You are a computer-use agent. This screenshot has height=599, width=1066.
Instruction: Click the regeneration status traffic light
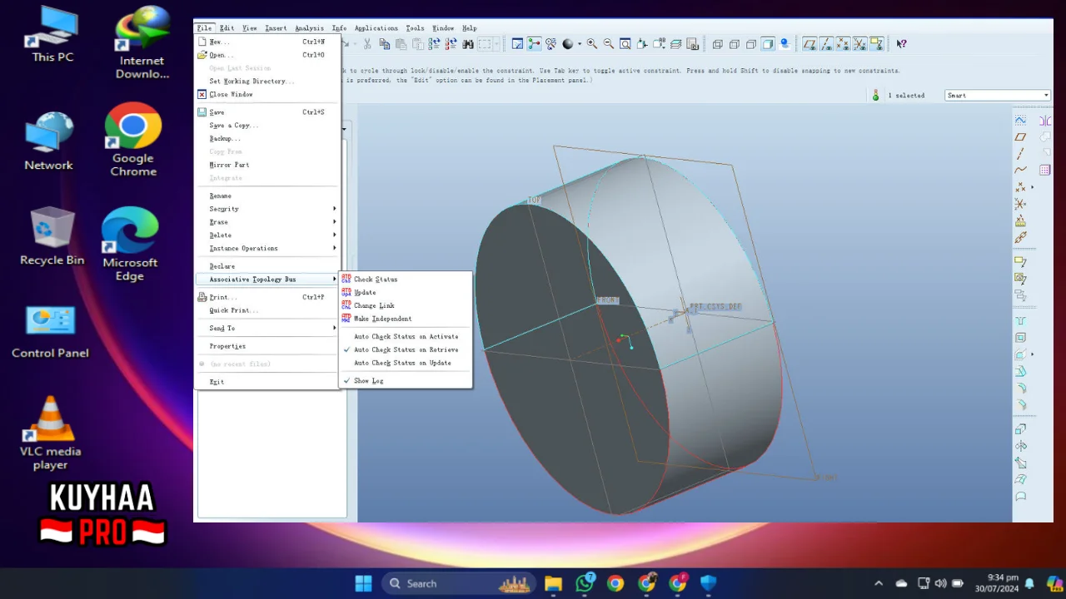point(875,95)
